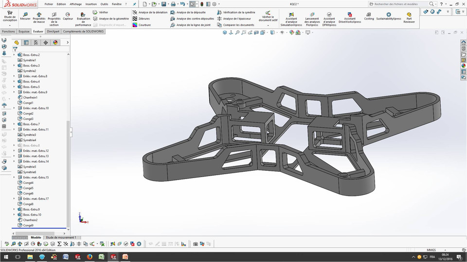Open Propriétés de masse tool
The height and width of the screenshot is (262, 467).
click(39, 16)
